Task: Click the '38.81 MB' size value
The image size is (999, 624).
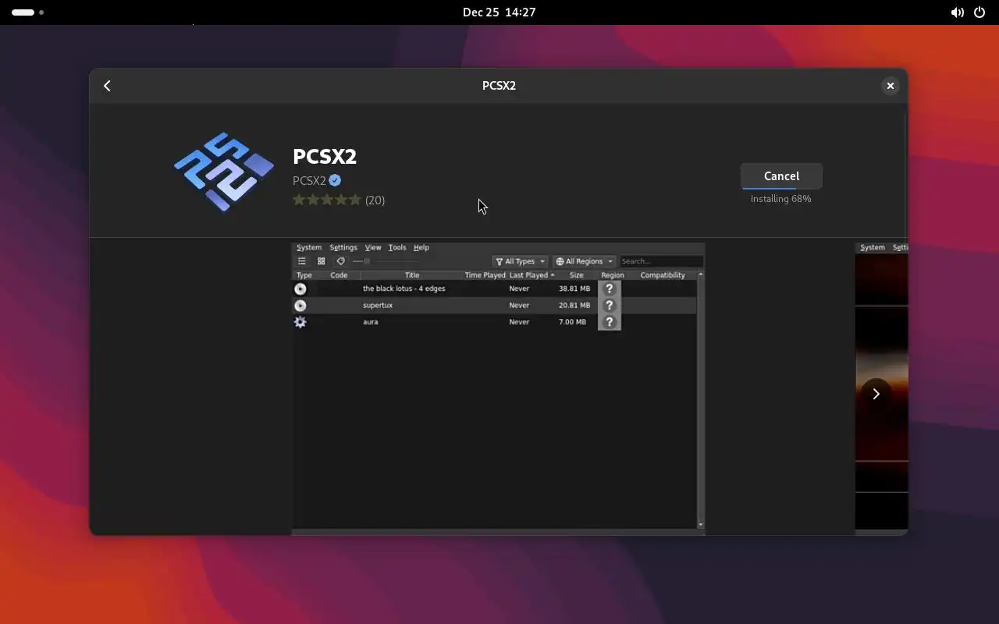Action: (x=574, y=289)
